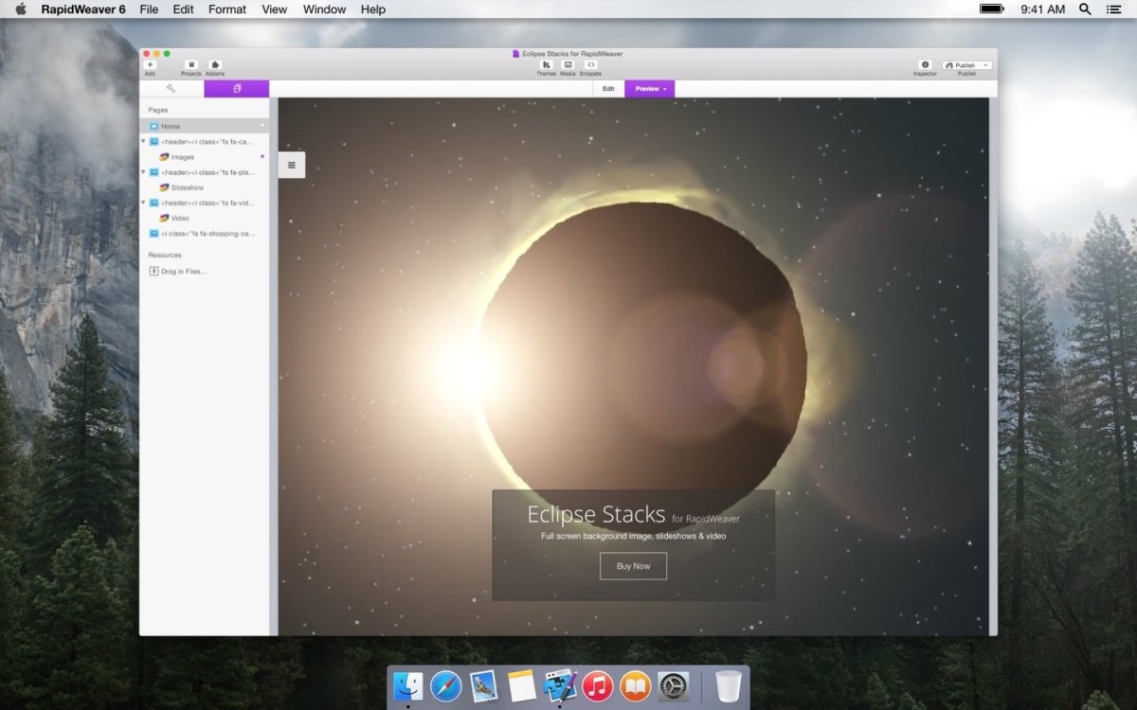Toggle the Preview mode button
Viewport: 1137px width, 710px height.
649,89
